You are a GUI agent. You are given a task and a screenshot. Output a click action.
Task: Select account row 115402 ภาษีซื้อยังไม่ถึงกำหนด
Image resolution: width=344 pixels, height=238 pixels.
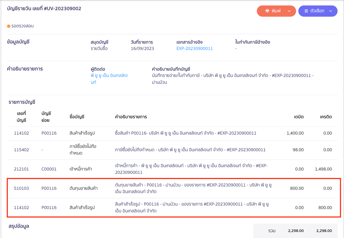[21, 150]
